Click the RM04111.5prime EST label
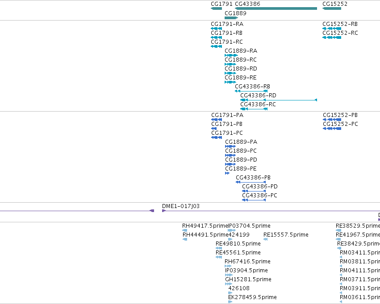380x304 pixels. coord(360,271)
